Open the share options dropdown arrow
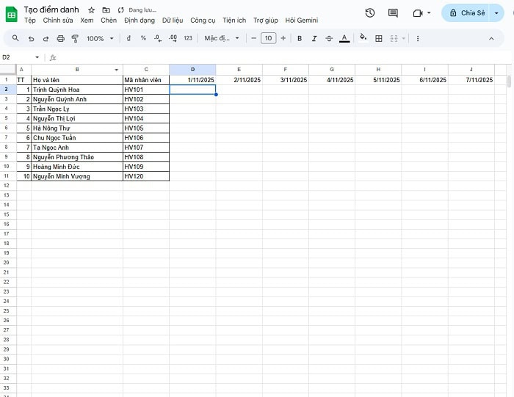This screenshot has width=514, height=397. 496,13
